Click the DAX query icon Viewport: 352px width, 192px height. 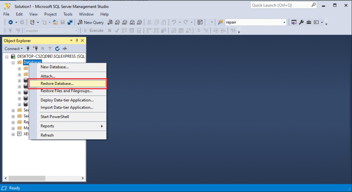click(140, 22)
